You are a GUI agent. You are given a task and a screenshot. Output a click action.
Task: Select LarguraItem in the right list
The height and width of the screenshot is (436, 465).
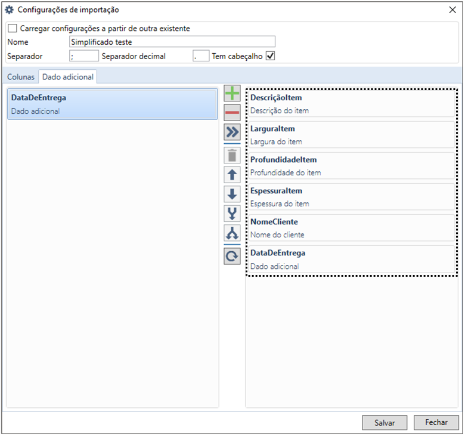click(x=352, y=135)
